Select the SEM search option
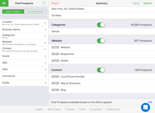The image size is (155, 113). (x=24, y=69)
